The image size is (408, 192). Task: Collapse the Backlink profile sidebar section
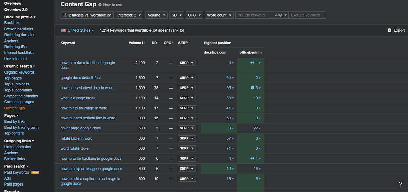(x=20, y=17)
